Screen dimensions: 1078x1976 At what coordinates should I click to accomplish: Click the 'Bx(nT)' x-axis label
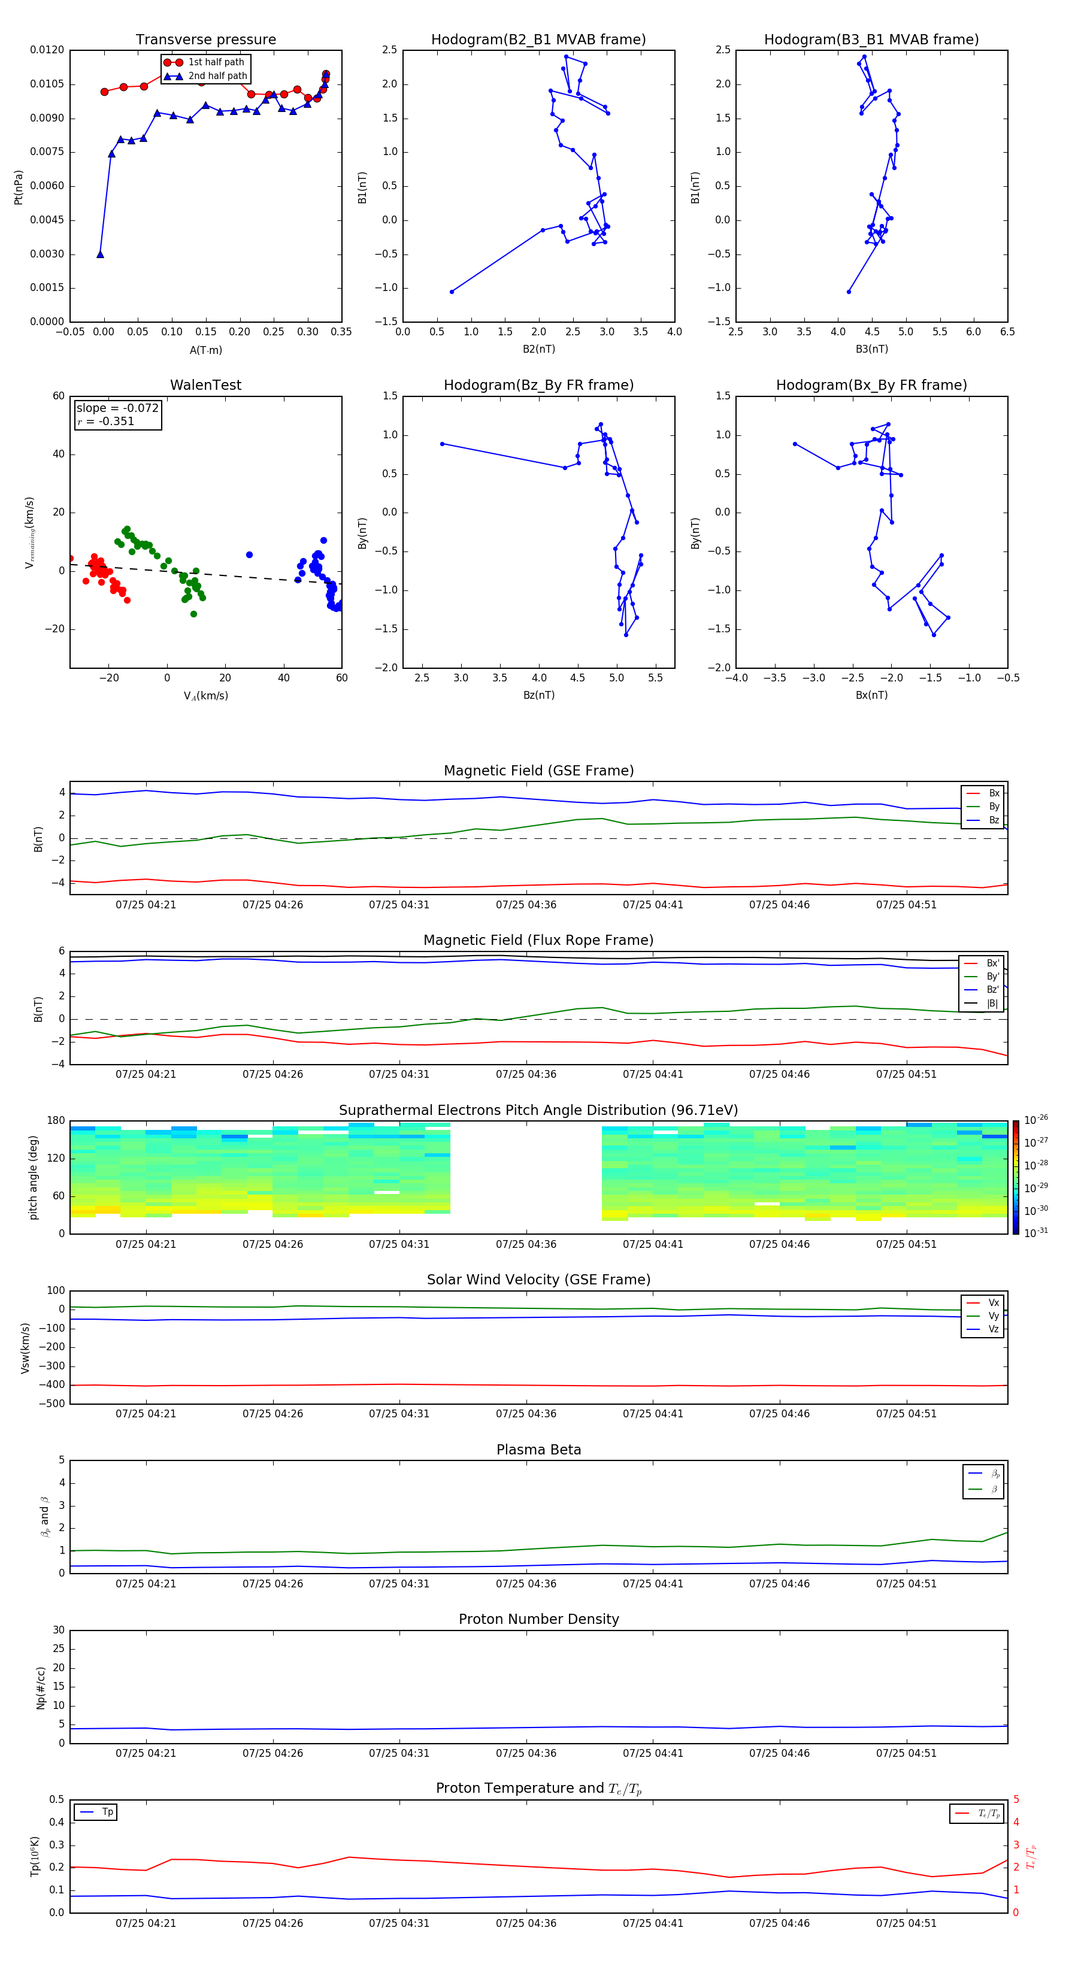coord(871,695)
